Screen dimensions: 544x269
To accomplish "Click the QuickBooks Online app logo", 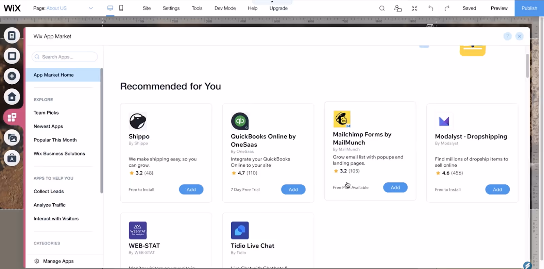I will click(x=240, y=121).
